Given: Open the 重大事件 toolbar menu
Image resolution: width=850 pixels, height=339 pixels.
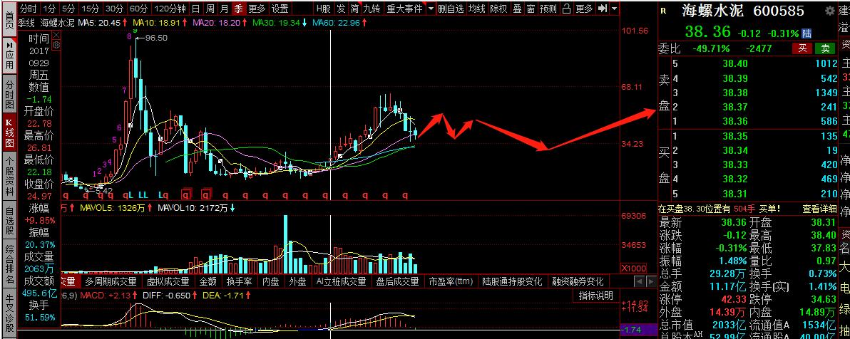Looking at the screenshot, I should [x=405, y=9].
